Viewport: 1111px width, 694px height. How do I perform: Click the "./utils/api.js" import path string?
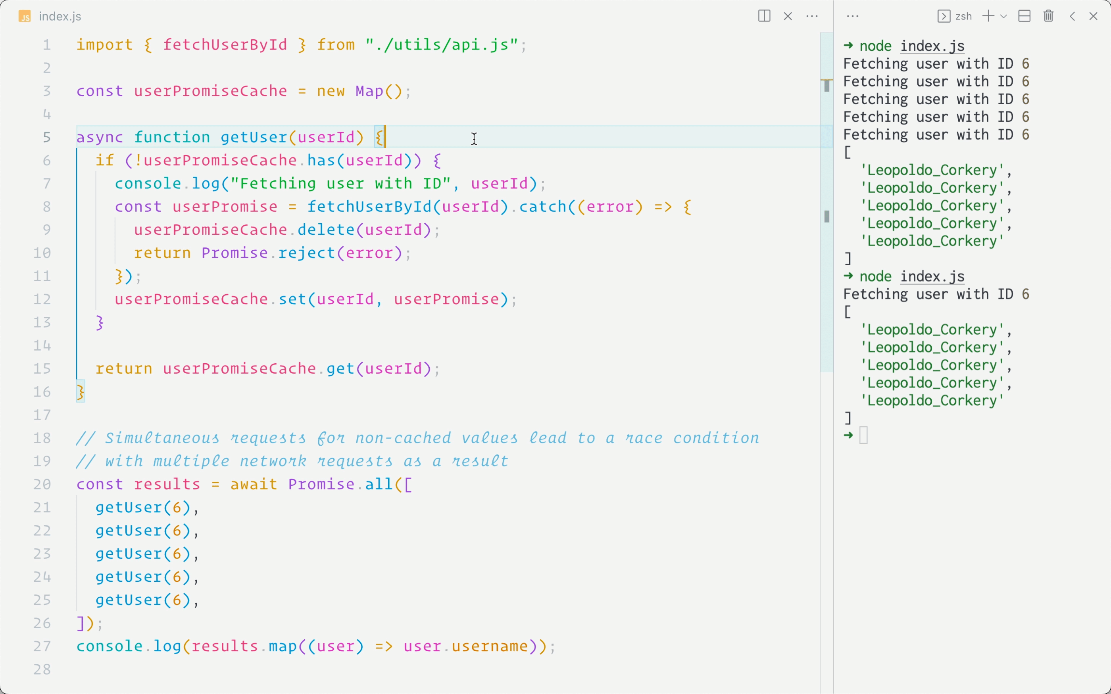(442, 45)
